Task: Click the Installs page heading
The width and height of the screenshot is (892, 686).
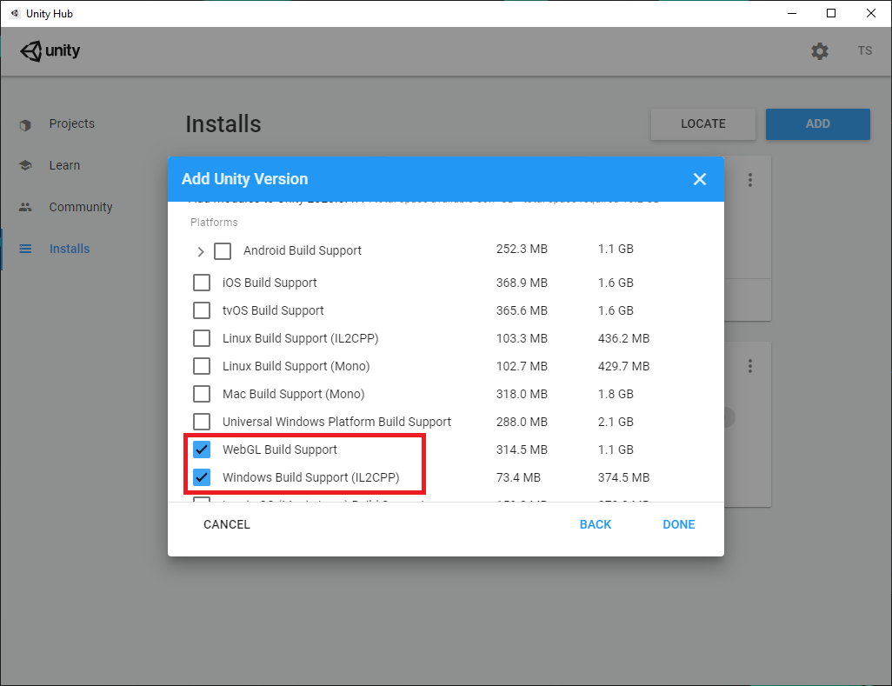Action: click(223, 124)
